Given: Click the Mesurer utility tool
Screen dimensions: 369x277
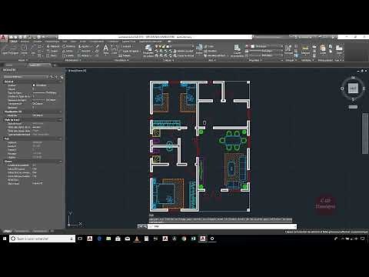Looking at the screenshot, I should click(x=305, y=49).
